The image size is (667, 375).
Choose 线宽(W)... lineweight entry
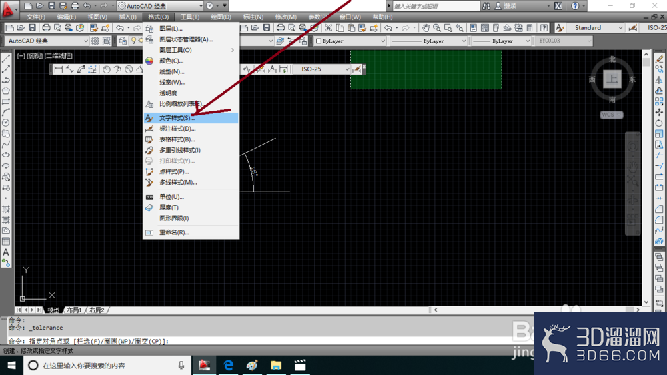[191, 82]
